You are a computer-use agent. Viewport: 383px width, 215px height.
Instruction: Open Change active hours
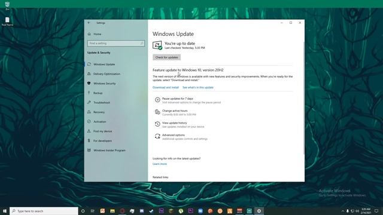pos(175,110)
